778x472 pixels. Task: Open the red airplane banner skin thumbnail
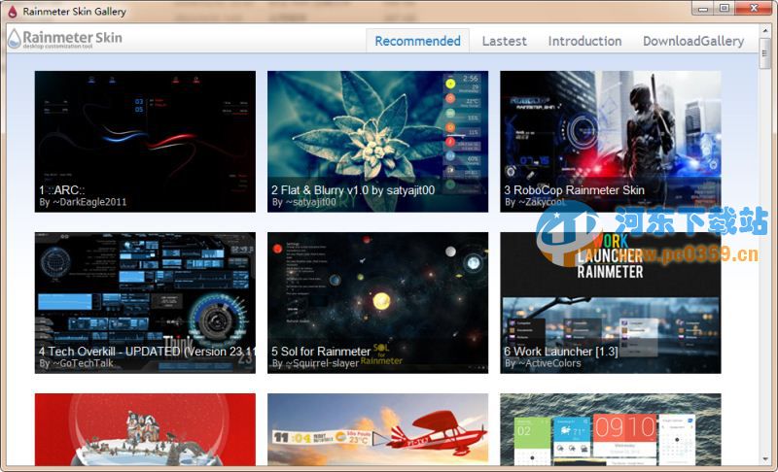(377, 429)
